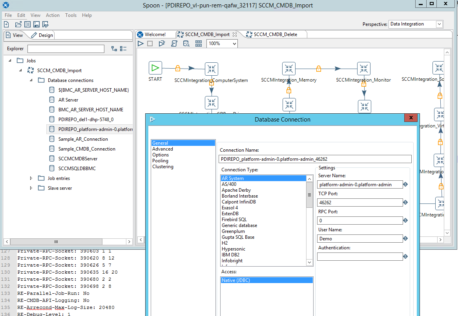Click the Stop job square icon
Viewport: 458px width, 316px height.
point(150,44)
